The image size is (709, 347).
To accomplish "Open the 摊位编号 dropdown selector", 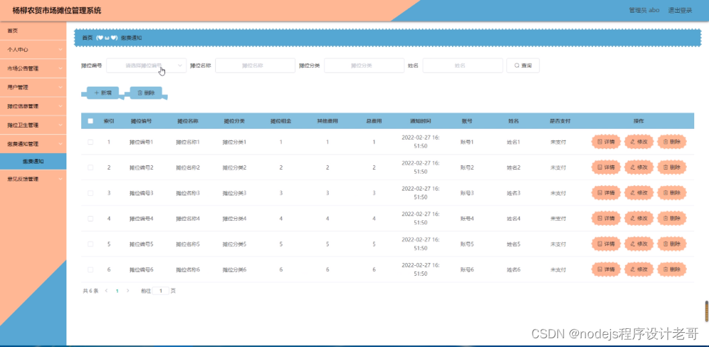I will (x=146, y=66).
